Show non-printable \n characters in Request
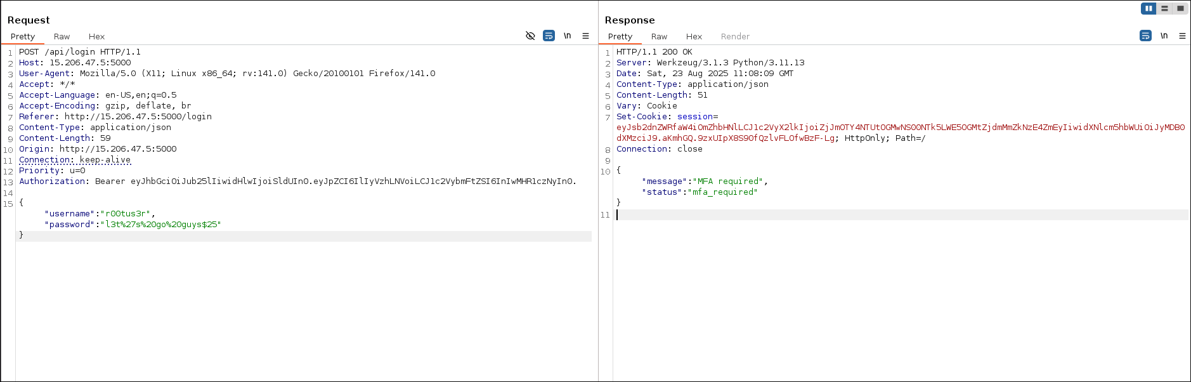1191x382 pixels. (567, 36)
